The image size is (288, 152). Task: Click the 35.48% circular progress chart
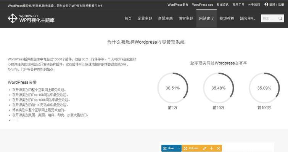coord(219,88)
